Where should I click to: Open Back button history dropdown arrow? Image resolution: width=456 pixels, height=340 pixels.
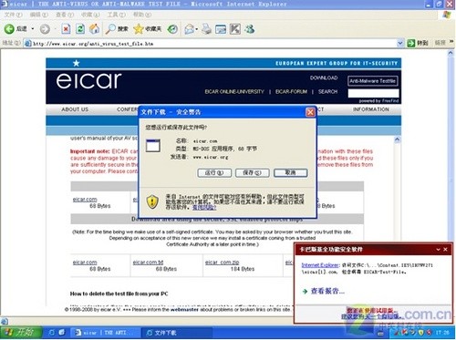[33, 29]
